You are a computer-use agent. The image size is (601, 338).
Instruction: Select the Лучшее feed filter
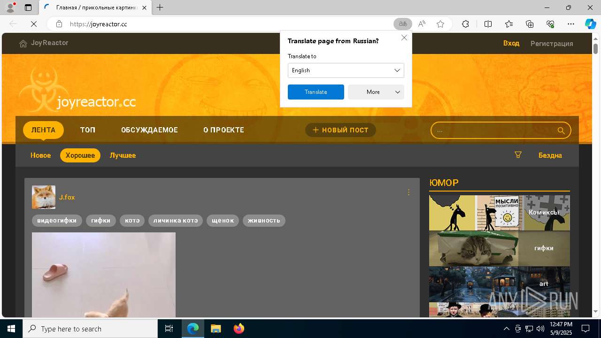pyautogui.click(x=123, y=155)
